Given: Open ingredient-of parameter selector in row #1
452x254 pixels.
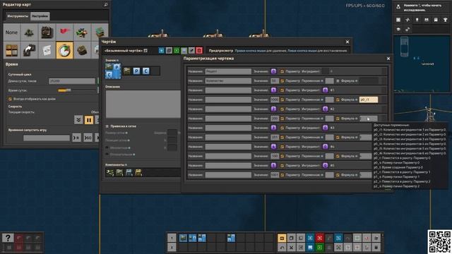Looking at the screenshot, I should click(325, 90).
